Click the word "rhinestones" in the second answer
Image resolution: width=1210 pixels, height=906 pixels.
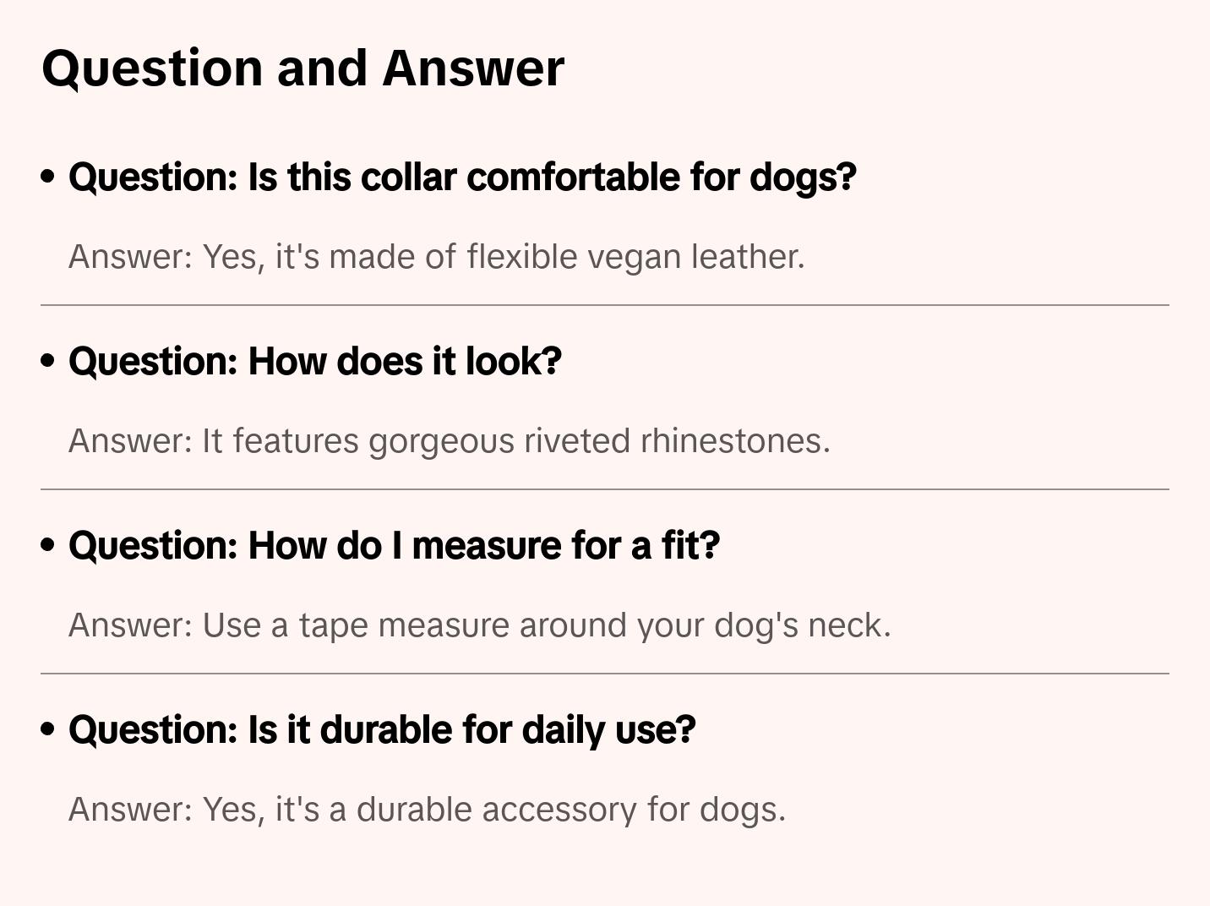pyautogui.click(x=734, y=441)
